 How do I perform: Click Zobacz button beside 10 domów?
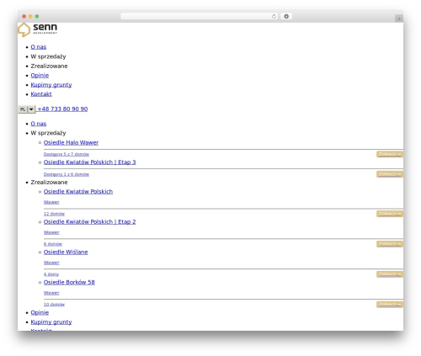tap(390, 305)
